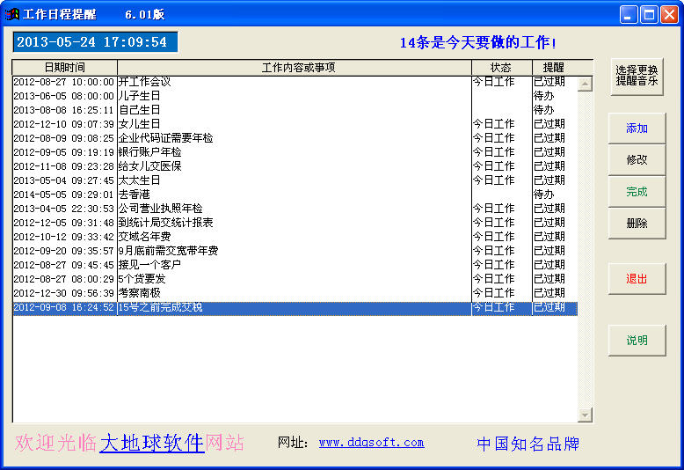Click the 完成 button
This screenshot has width=684, height=470.
[x=637, y=191]
